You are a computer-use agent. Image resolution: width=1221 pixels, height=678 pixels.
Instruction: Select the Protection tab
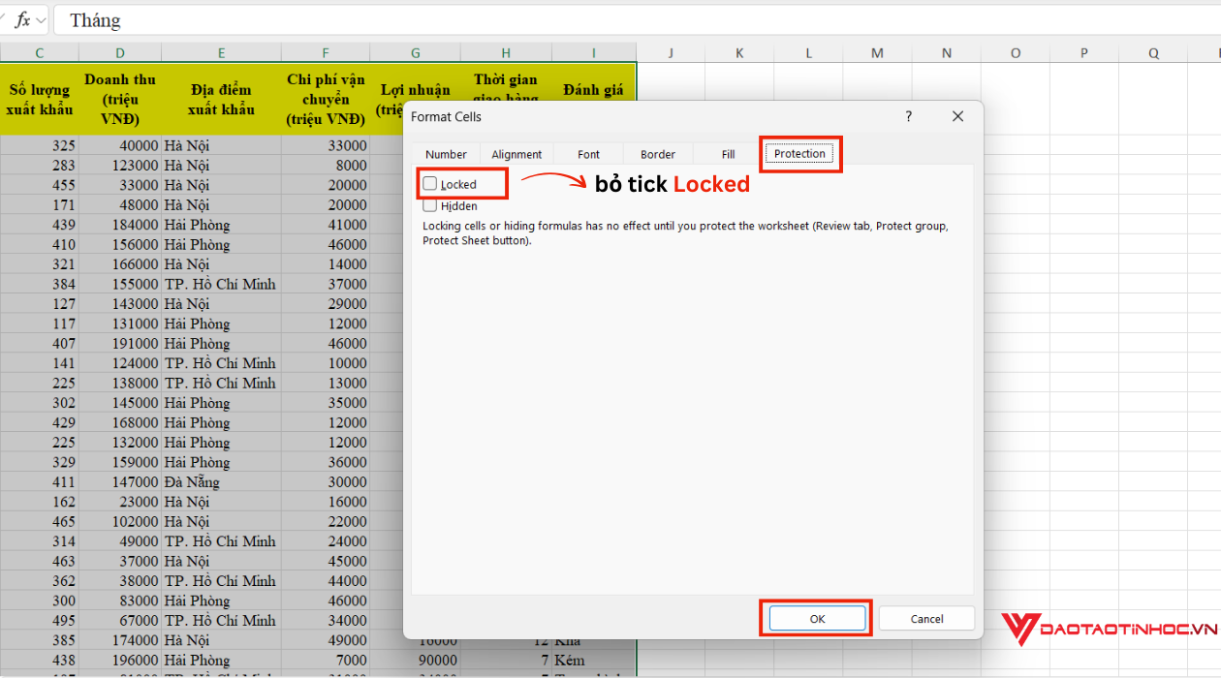(799, 153)
